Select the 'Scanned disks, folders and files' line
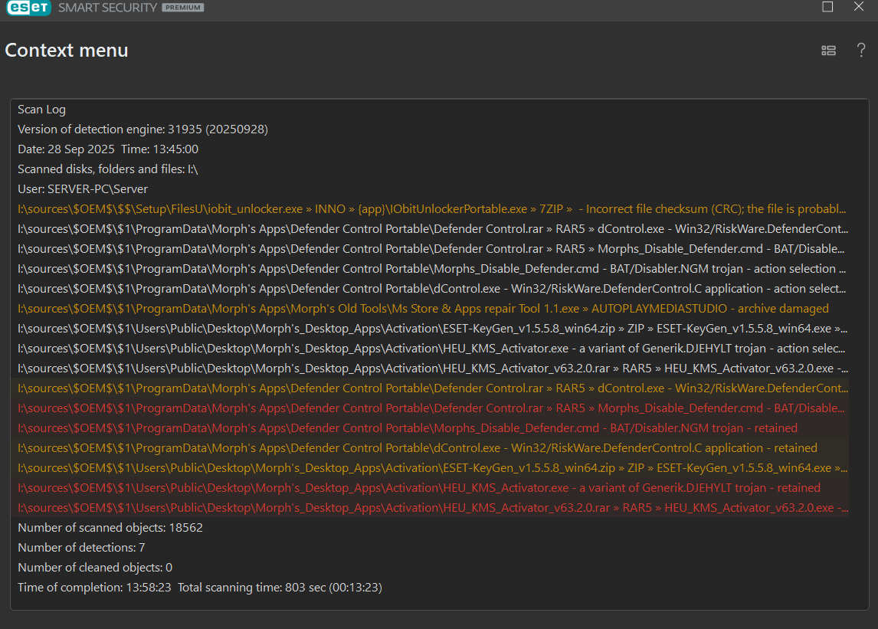Image resolution: width=878 pixels, height=629 pixels. [108, 169]
